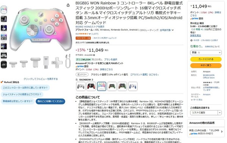Click the share icon above the product image
227x143 pixels.
[x=68, y=5]
